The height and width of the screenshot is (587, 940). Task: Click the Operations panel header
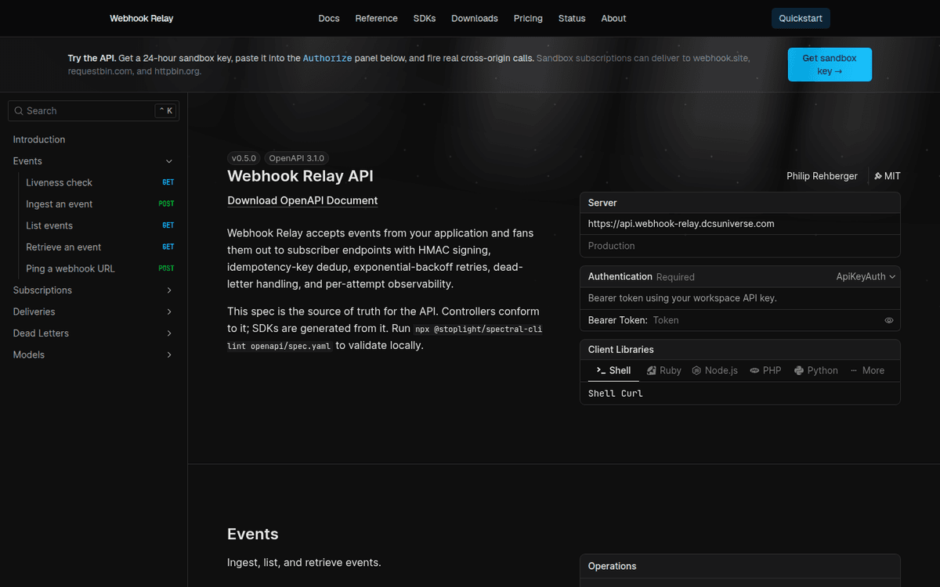[739, 566]
